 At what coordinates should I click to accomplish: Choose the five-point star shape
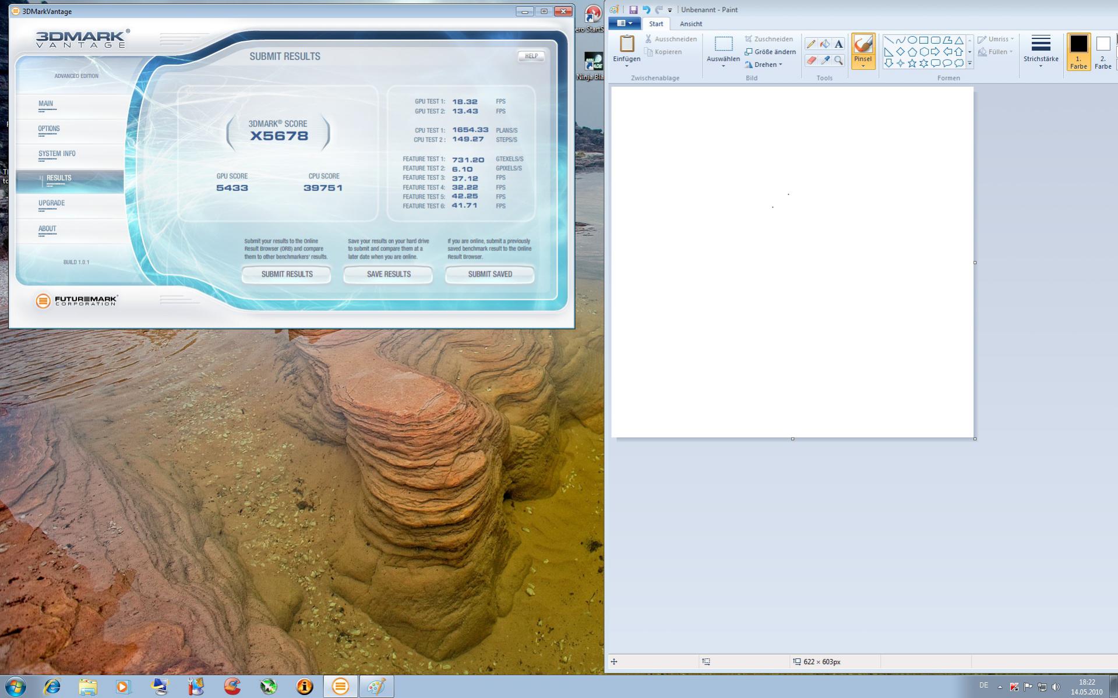point(912,63)
